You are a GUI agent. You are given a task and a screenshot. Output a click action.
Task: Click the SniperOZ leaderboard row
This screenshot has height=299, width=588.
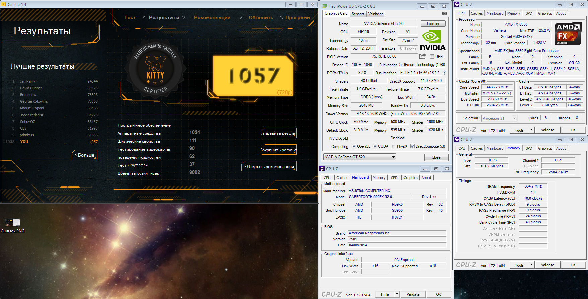click(55, 122)
